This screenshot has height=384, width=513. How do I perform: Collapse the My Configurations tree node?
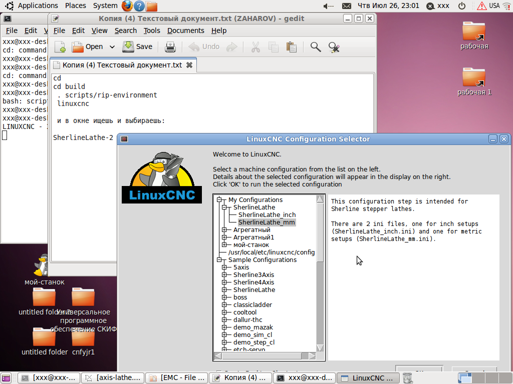pos(219,199)
